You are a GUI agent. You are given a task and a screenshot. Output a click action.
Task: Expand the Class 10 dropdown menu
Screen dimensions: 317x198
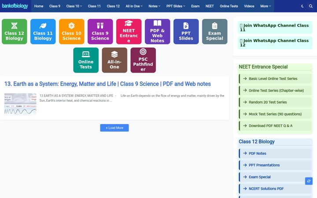pyautogui.click(x=74, y=6)
